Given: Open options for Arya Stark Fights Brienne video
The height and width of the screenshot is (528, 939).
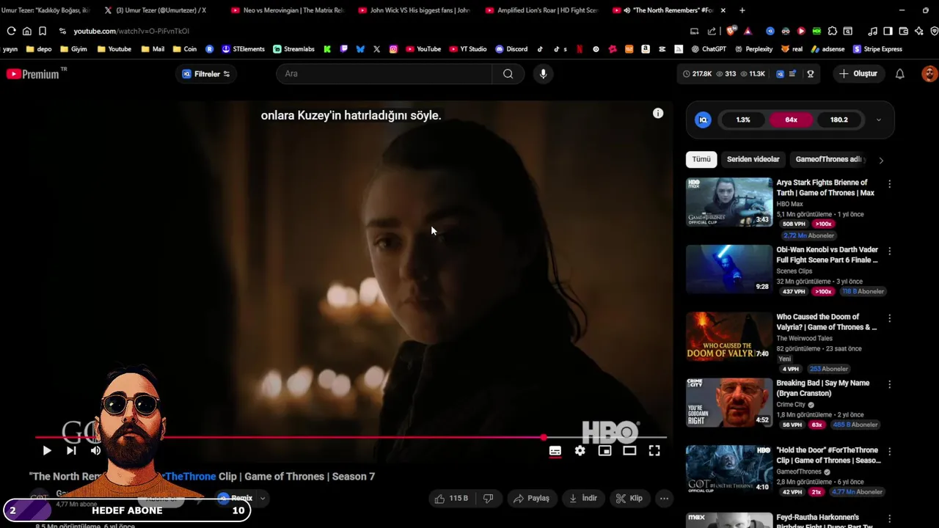Looking at the screenshot, I should click(889, 184).
